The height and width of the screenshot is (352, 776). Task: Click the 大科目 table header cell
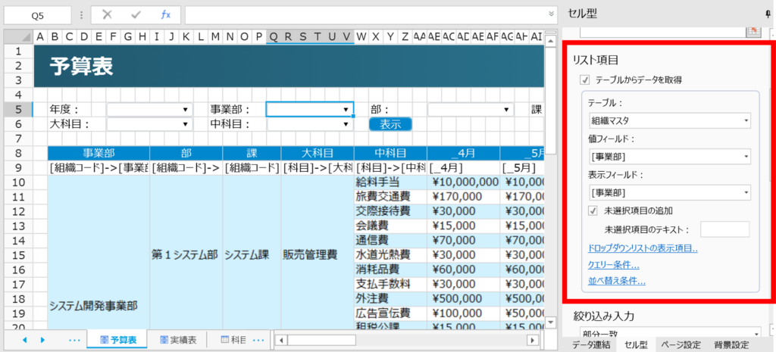[x=318, y=153]
